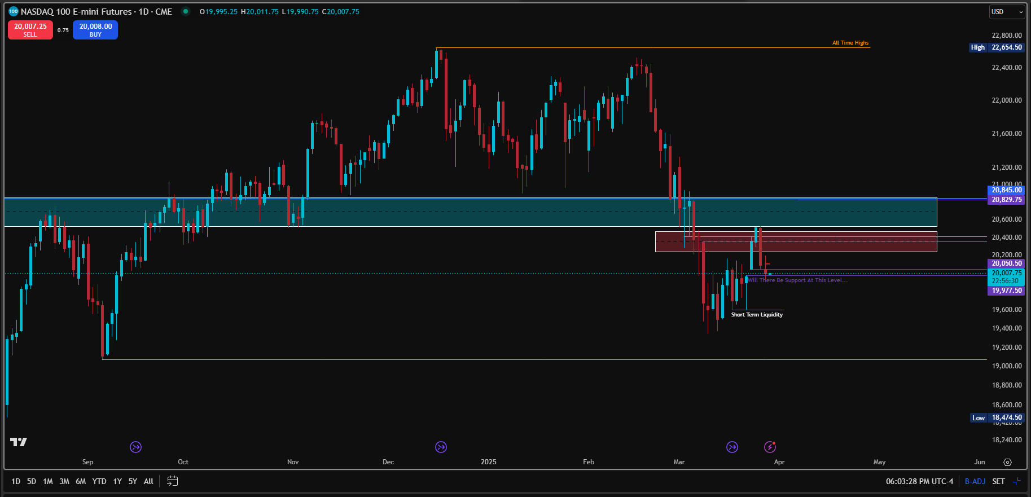The height and width of the screenshot is (497, 1031).
Task: Select the All time range
Action: tap(148, 481)
